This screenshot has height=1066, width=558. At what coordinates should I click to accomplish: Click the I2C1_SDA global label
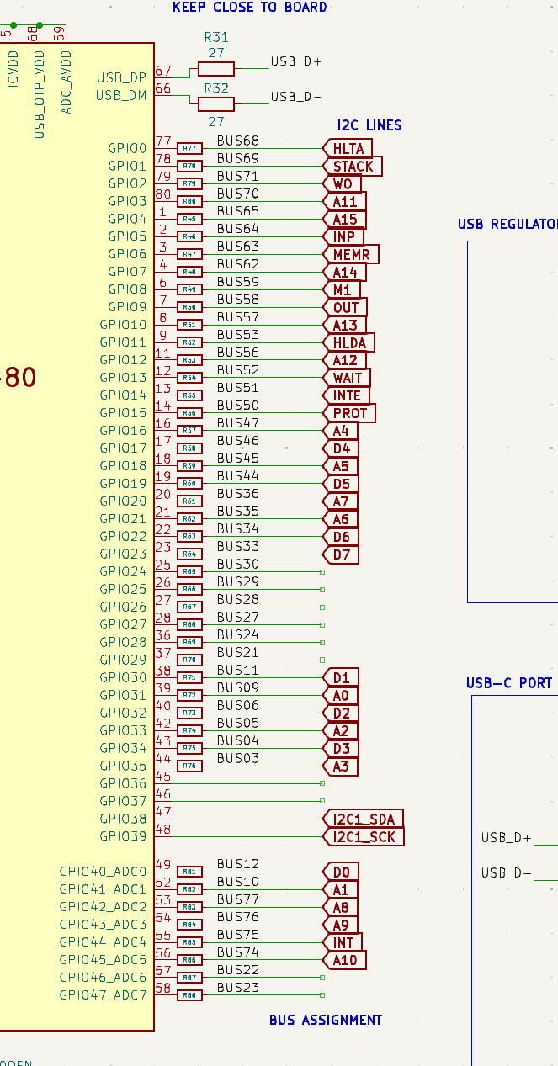(x=364, y=819)
